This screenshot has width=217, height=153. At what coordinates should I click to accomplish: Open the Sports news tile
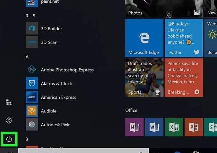point(144,78)
